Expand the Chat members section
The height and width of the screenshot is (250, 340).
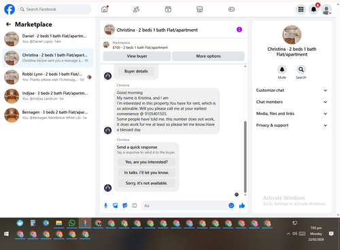(x=292, y=102)
